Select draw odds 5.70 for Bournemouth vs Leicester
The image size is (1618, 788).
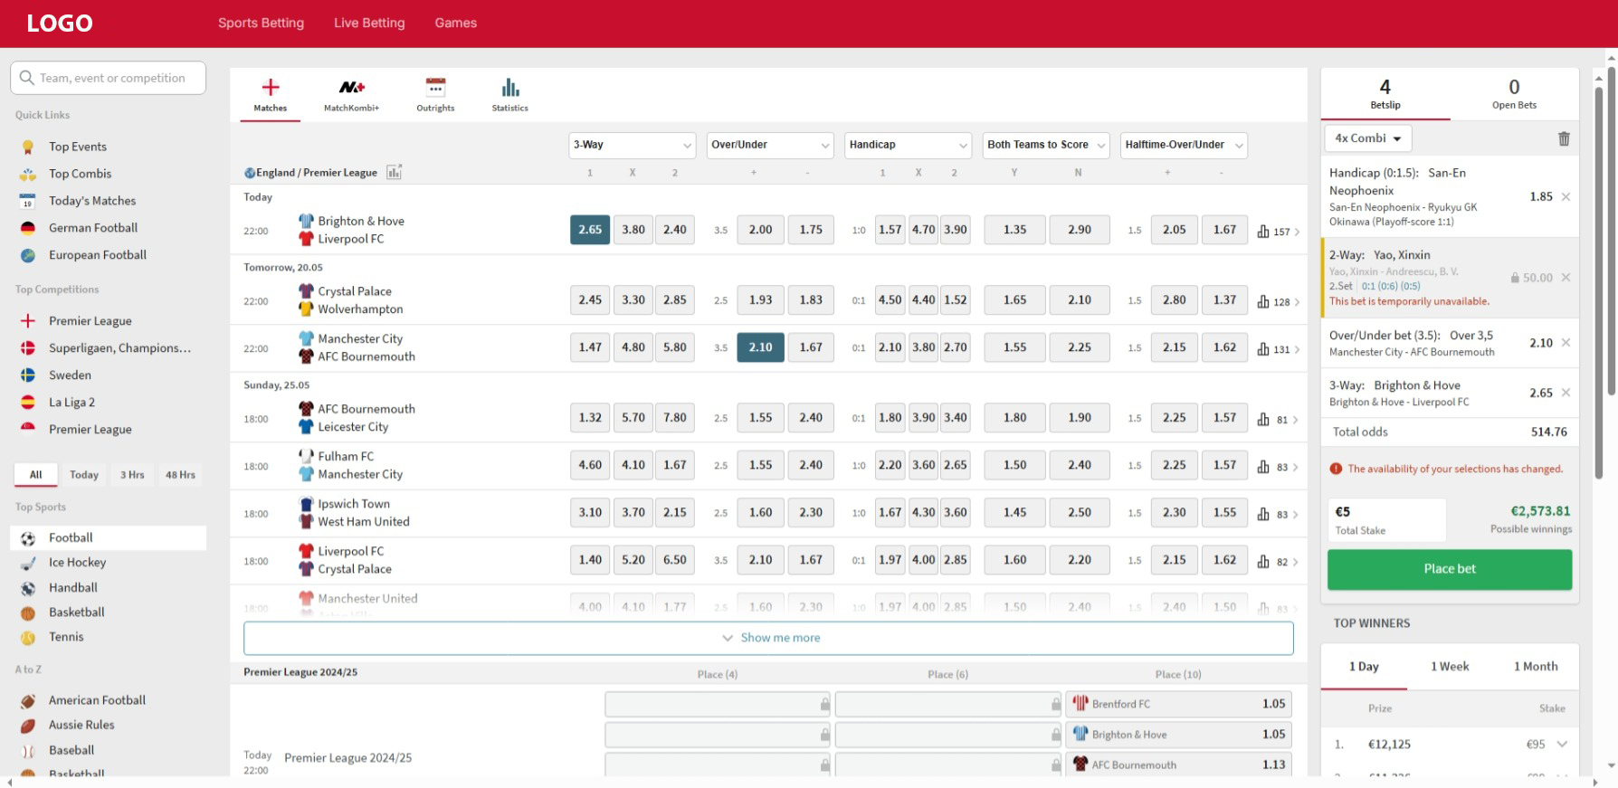pos(633,418)
